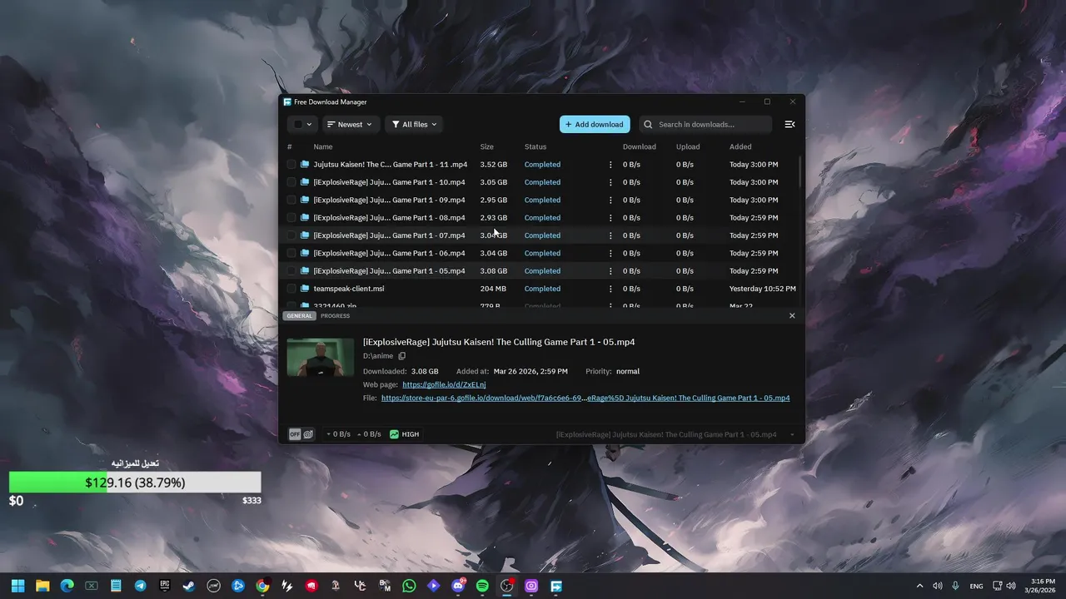Sort by the Name column header
Screen dimensions: 1066x599
(323, 146)
